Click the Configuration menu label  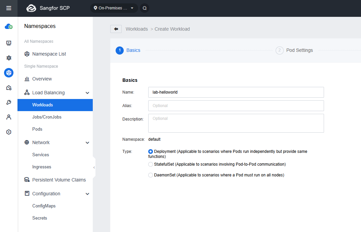pyautogui.click(x=46, y=194)
